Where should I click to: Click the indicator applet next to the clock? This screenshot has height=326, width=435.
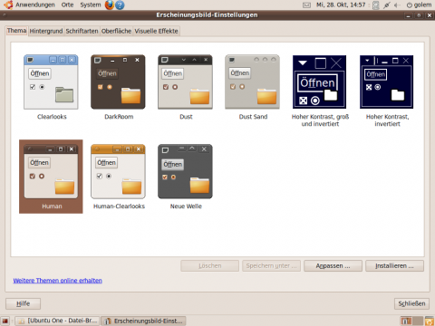(375, 5)
